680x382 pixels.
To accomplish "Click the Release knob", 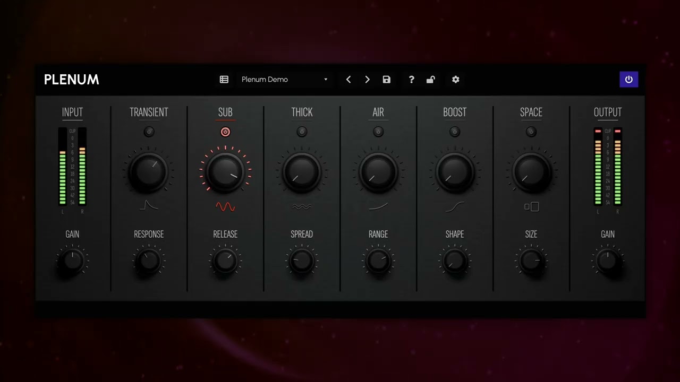I will click(x=225, y=261).
